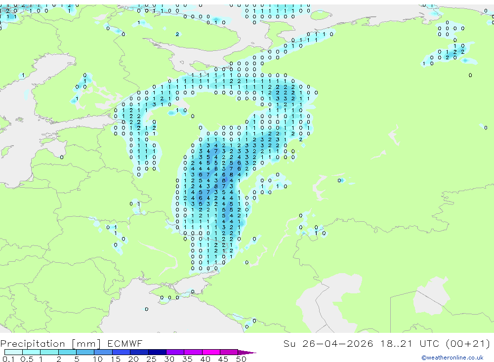Screen dimensions: 494x362
Task: Select the 1–2 mm legend swatch
Action: [49, 352]
